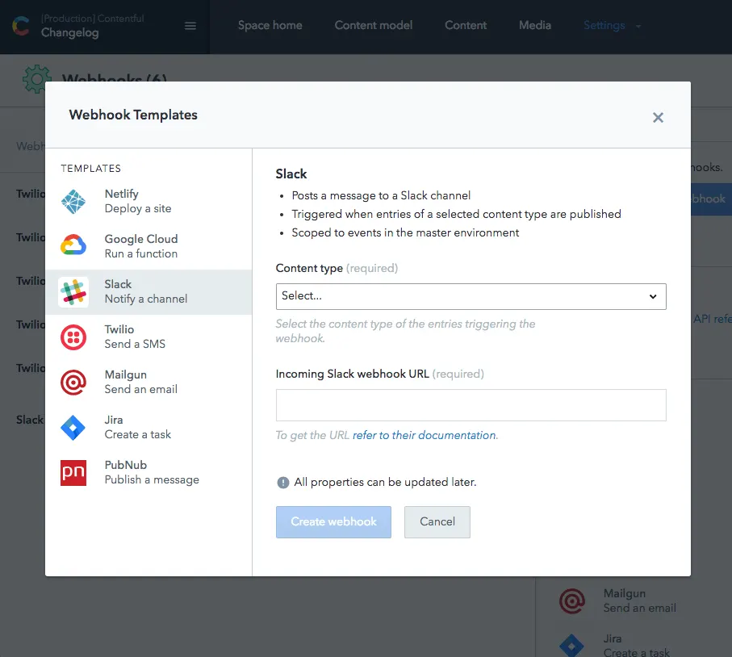Click the Twilio red circle icon
732x657 pixels.
73,337
